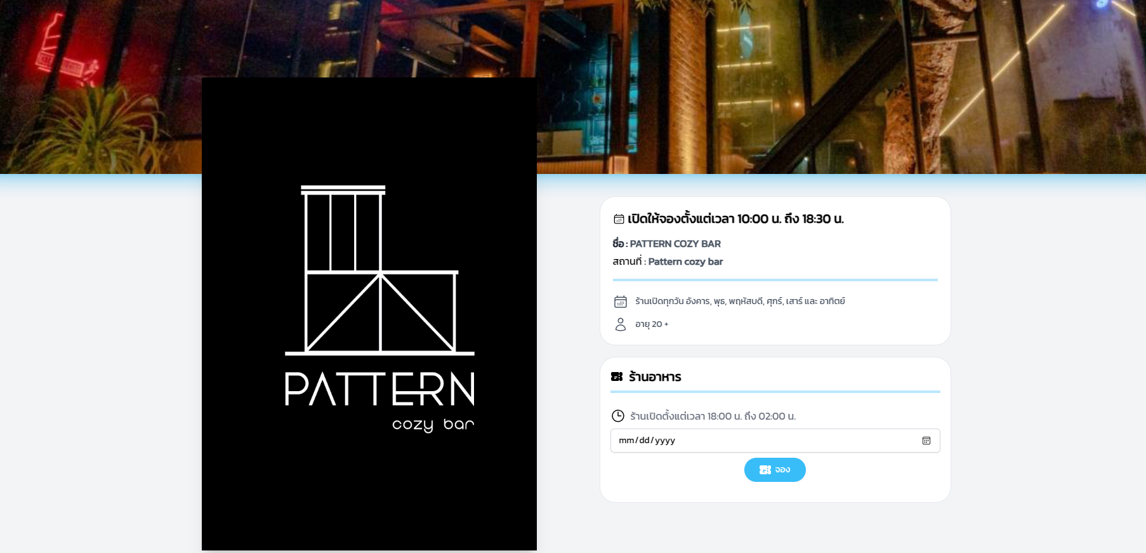Click the calendar icon beside open days list
The image size is (1146, 553).
point(621,302)
